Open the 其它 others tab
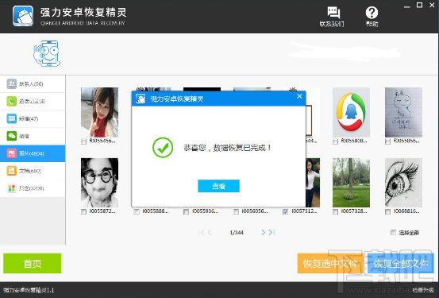439x298 pixels. coord(33,188)
